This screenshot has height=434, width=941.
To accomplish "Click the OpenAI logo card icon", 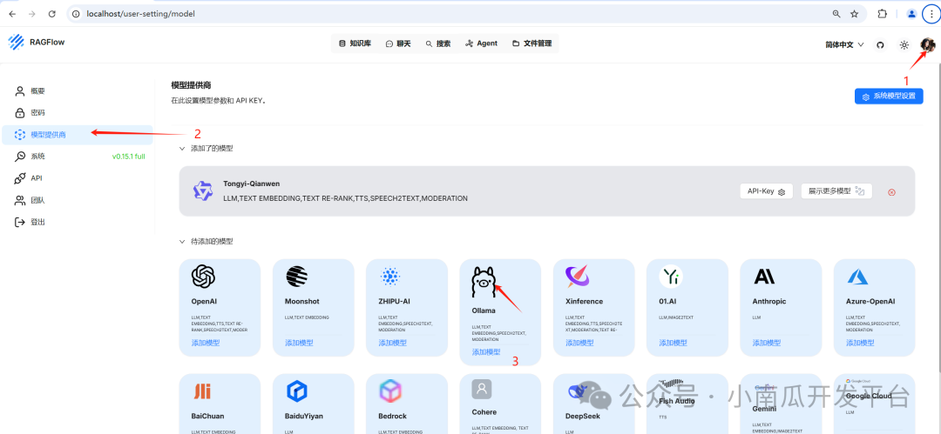I will click(203, 277).
